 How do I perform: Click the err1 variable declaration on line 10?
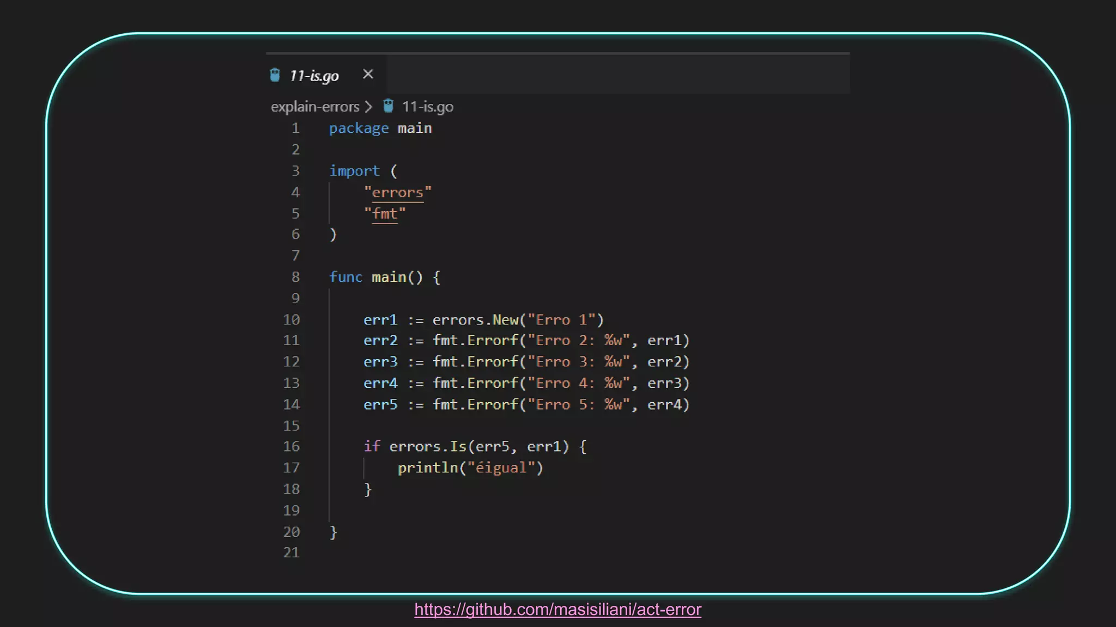click(x=380, y=320)
